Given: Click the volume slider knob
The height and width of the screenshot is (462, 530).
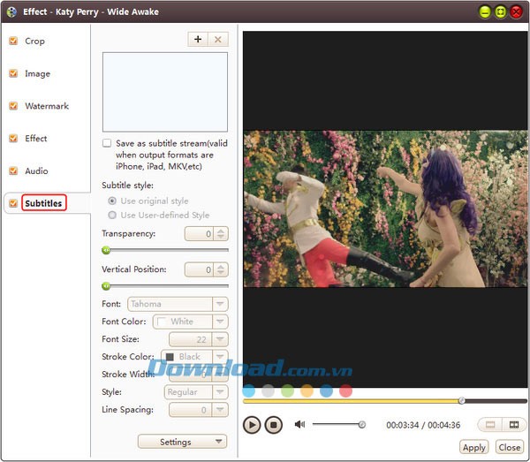Looking at the screenshot, I should pos(362,425).
